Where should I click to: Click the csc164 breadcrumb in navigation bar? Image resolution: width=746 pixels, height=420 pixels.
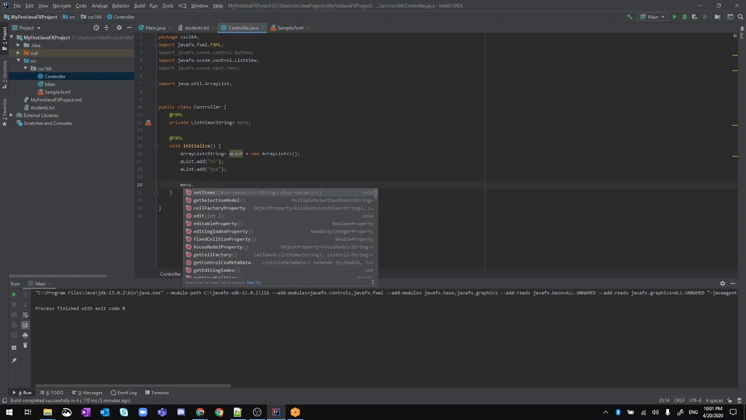pyautogui.click(x=94, y=17)
